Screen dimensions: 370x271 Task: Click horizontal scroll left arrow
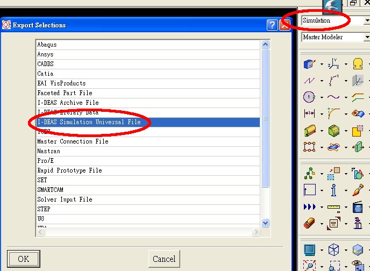40,232
